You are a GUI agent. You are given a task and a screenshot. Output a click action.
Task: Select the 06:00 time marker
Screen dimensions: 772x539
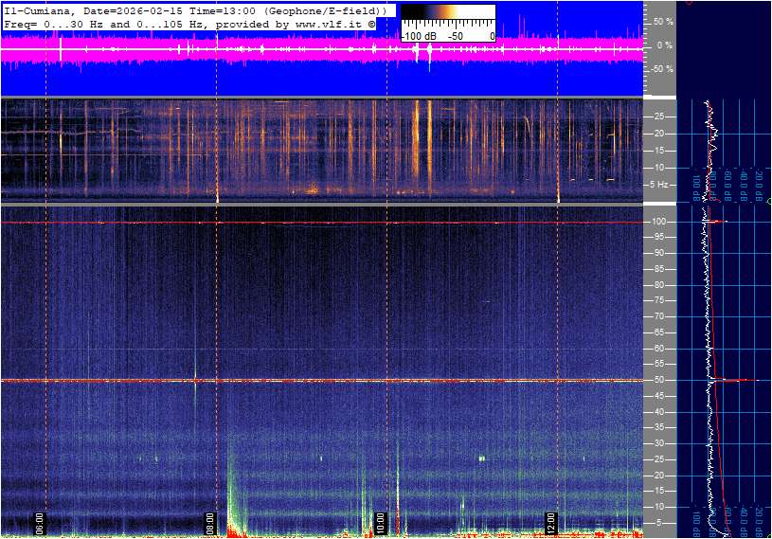pyautogui.click(x=40, y=520)
